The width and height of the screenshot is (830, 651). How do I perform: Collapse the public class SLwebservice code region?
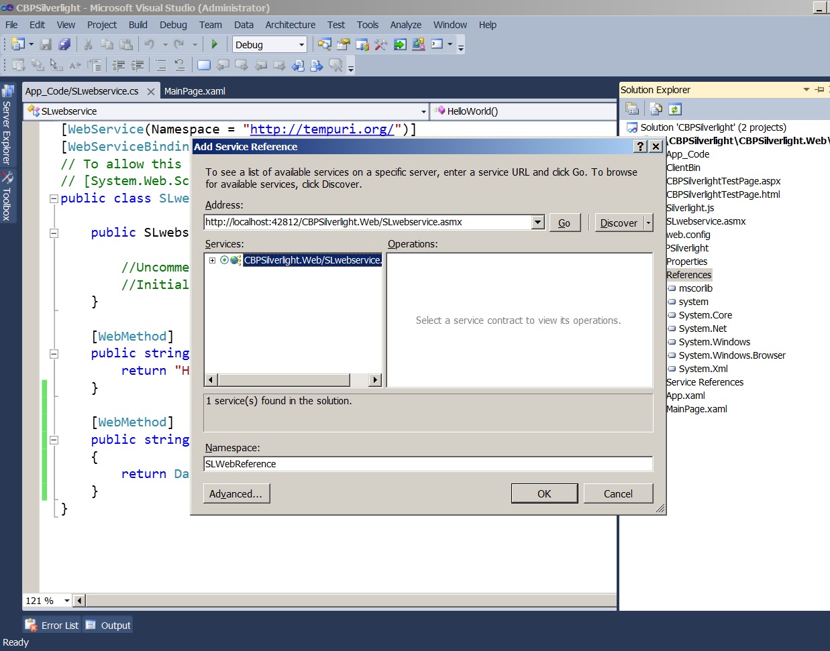(x=54, y=198)
